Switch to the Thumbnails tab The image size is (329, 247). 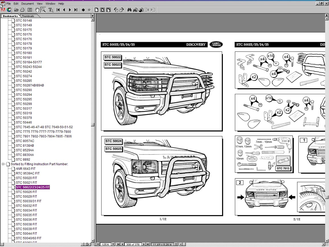(x=28, y=16)
